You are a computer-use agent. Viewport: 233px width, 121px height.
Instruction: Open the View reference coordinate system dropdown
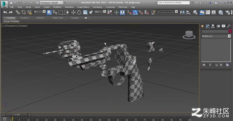100,11
